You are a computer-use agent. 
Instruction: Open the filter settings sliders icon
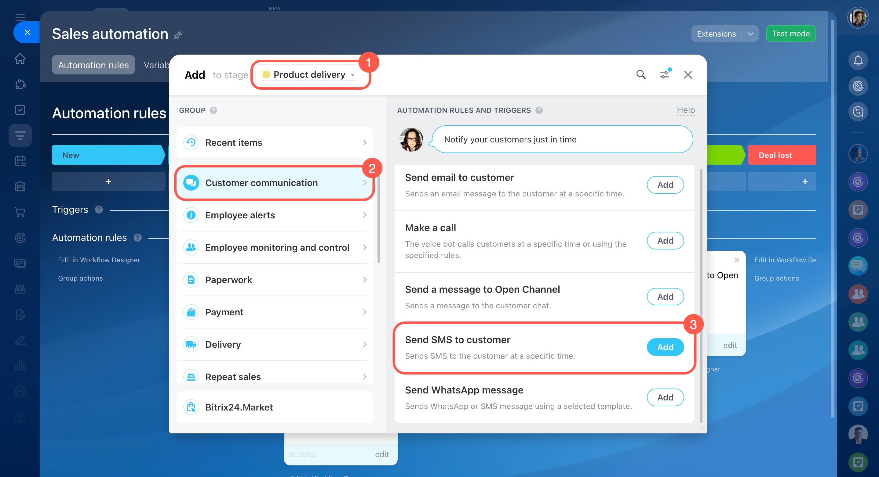click(664, 75)
